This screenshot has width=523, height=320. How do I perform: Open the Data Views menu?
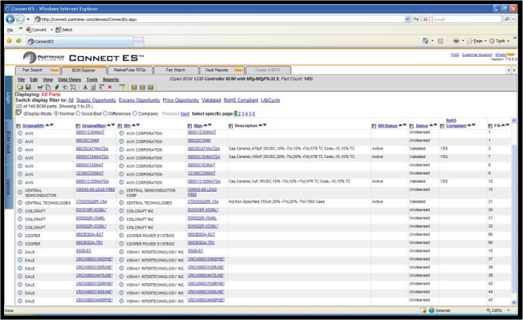69,79
